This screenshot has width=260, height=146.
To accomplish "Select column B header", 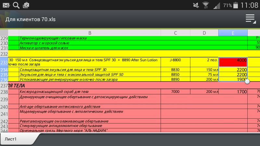I will (90, 33).
